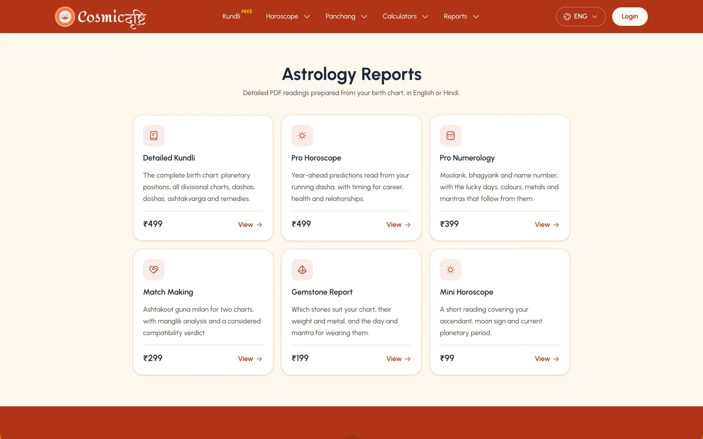Click the Pro Numerology title

(x=467, y=158)
